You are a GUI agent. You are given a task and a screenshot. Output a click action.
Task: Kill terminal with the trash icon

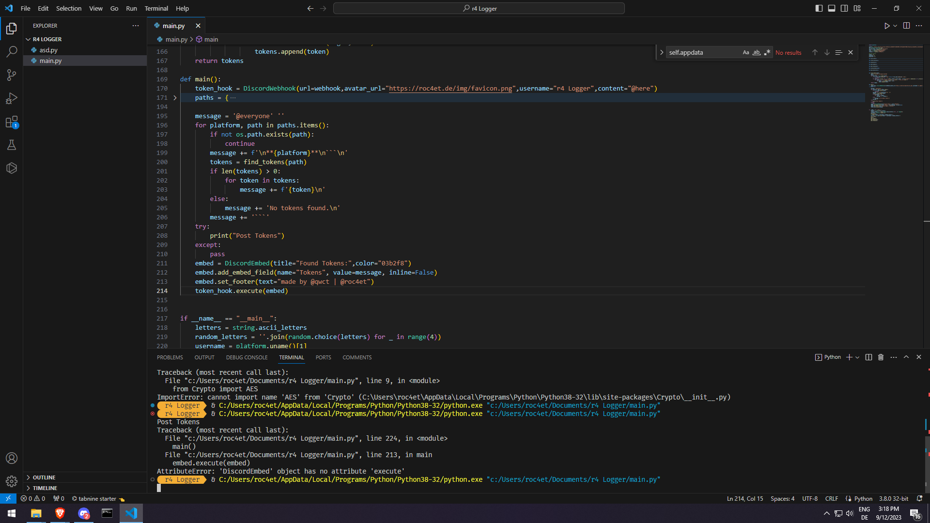click(881, 357)
